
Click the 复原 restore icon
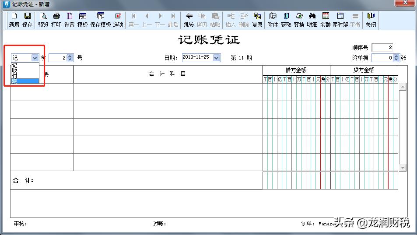(x=257, y=20)
